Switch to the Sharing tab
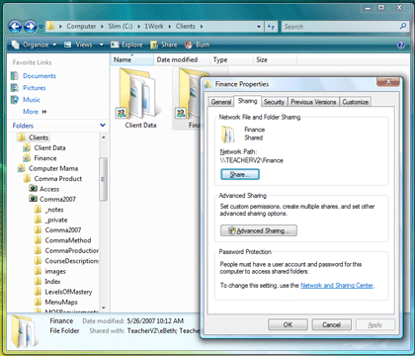 point(247,101)
